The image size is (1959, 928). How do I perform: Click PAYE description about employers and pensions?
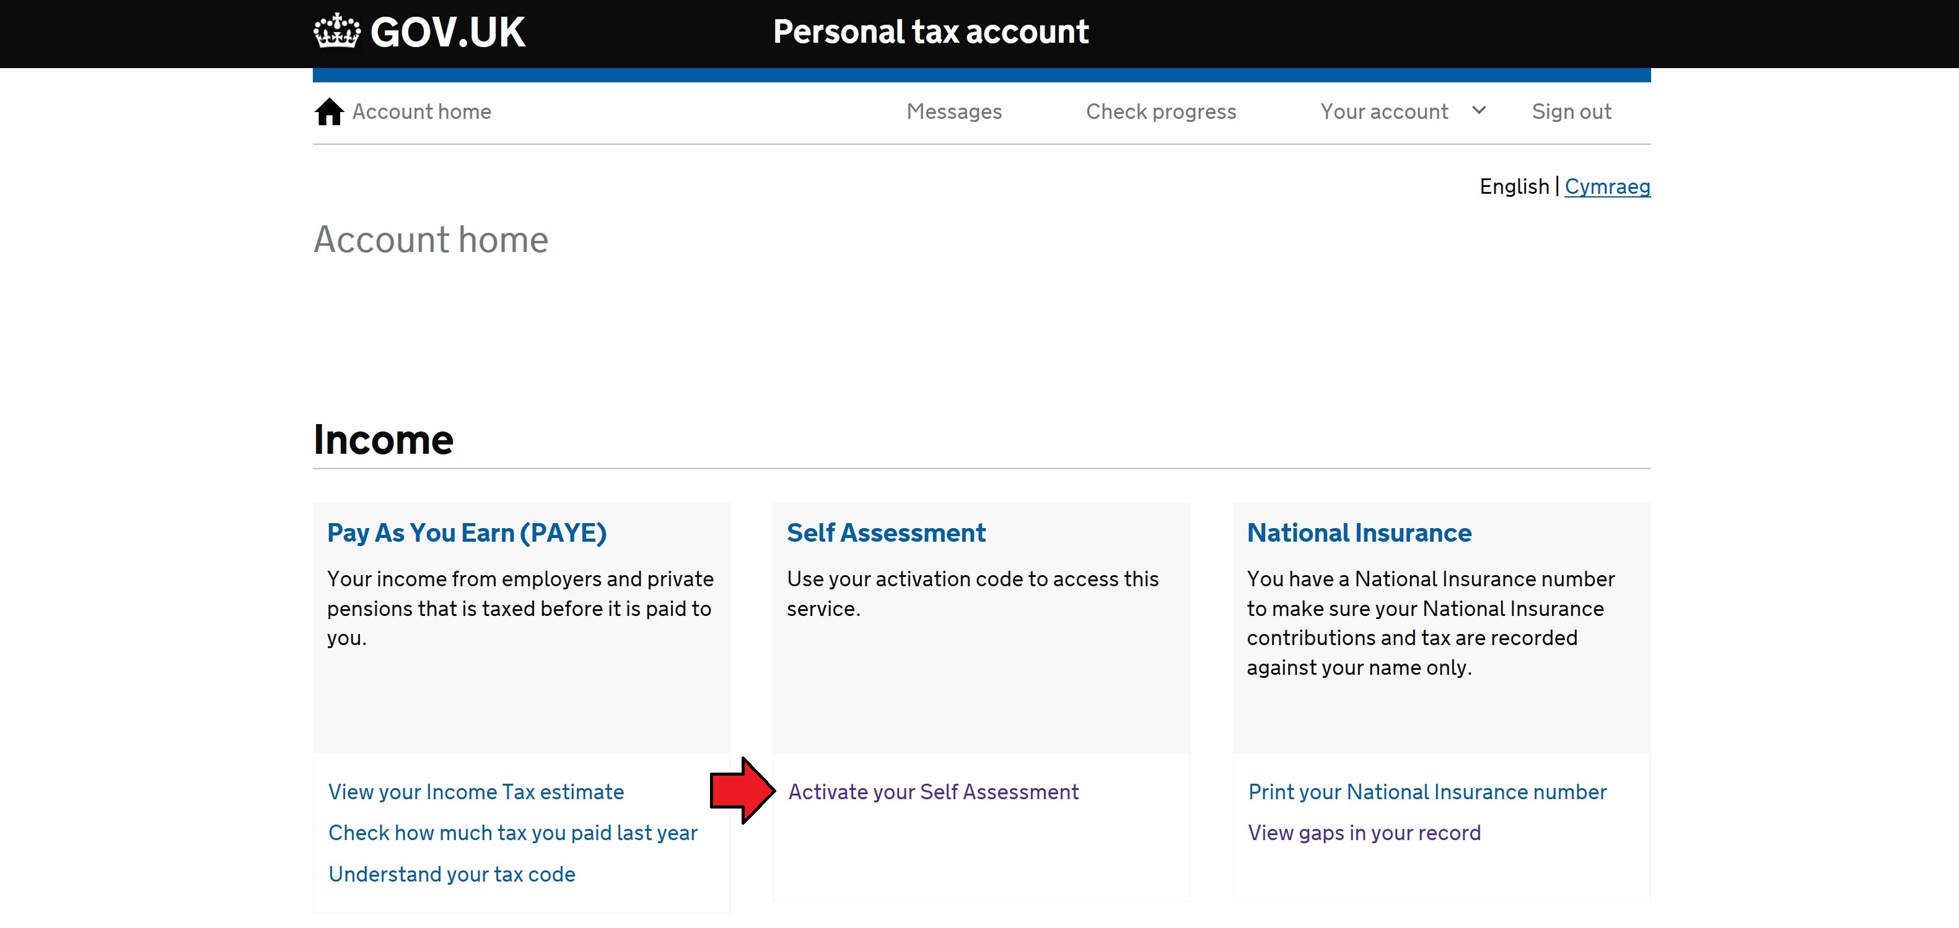520,609
